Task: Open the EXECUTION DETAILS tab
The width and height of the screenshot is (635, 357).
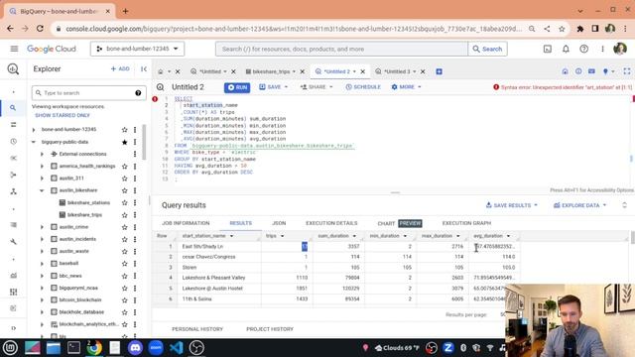Action: point(331,223)
